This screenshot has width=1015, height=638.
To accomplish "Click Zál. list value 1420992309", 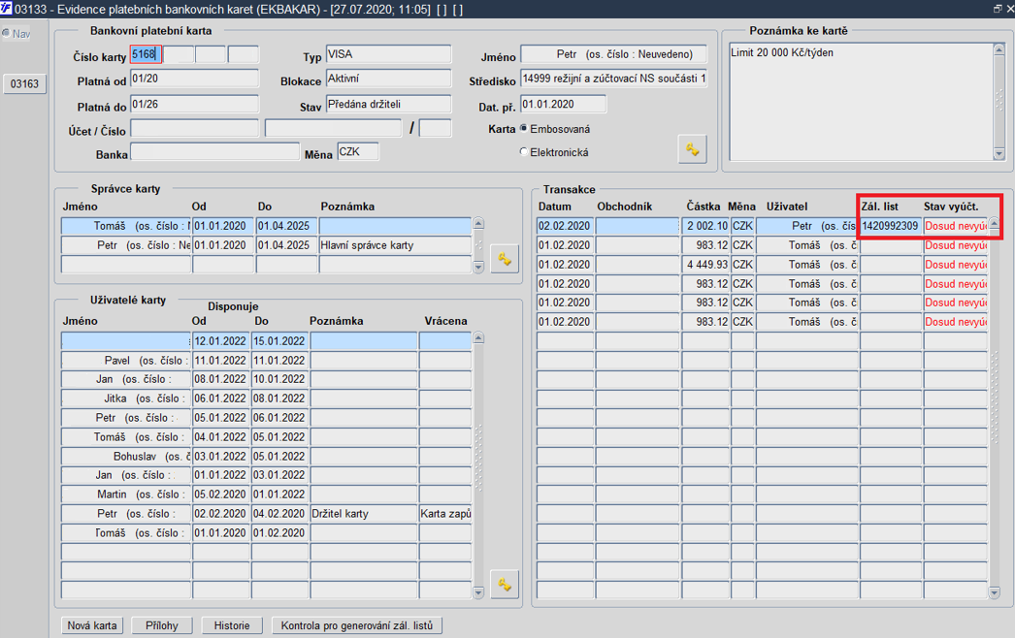I will pos(891,226).
